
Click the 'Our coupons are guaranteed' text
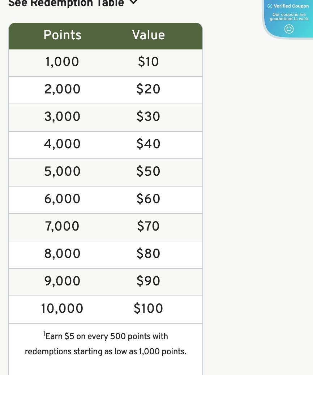pyautogui.click(x=289, y=17)
